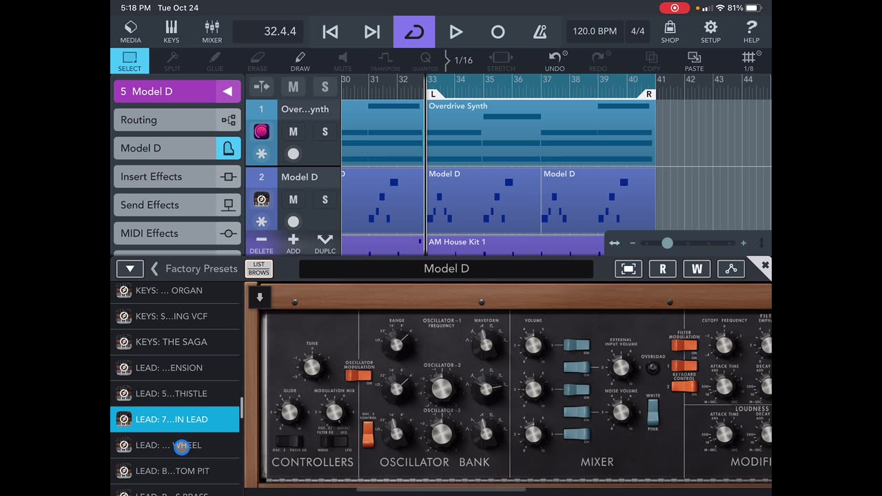Screen dimensions: 882x496
Task: Open the automation curve editor icon
Action: click(x=731, y=269)
